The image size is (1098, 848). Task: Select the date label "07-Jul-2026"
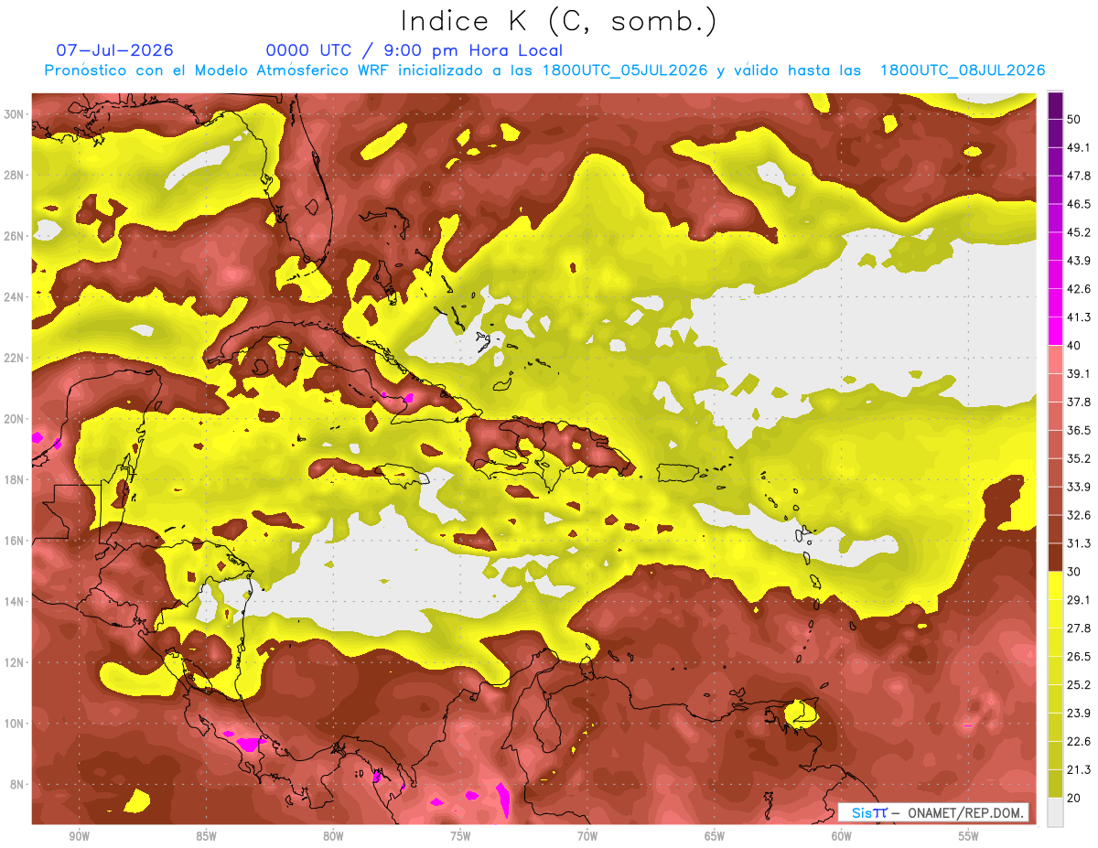pyautogui.click(x=115, y=50)
